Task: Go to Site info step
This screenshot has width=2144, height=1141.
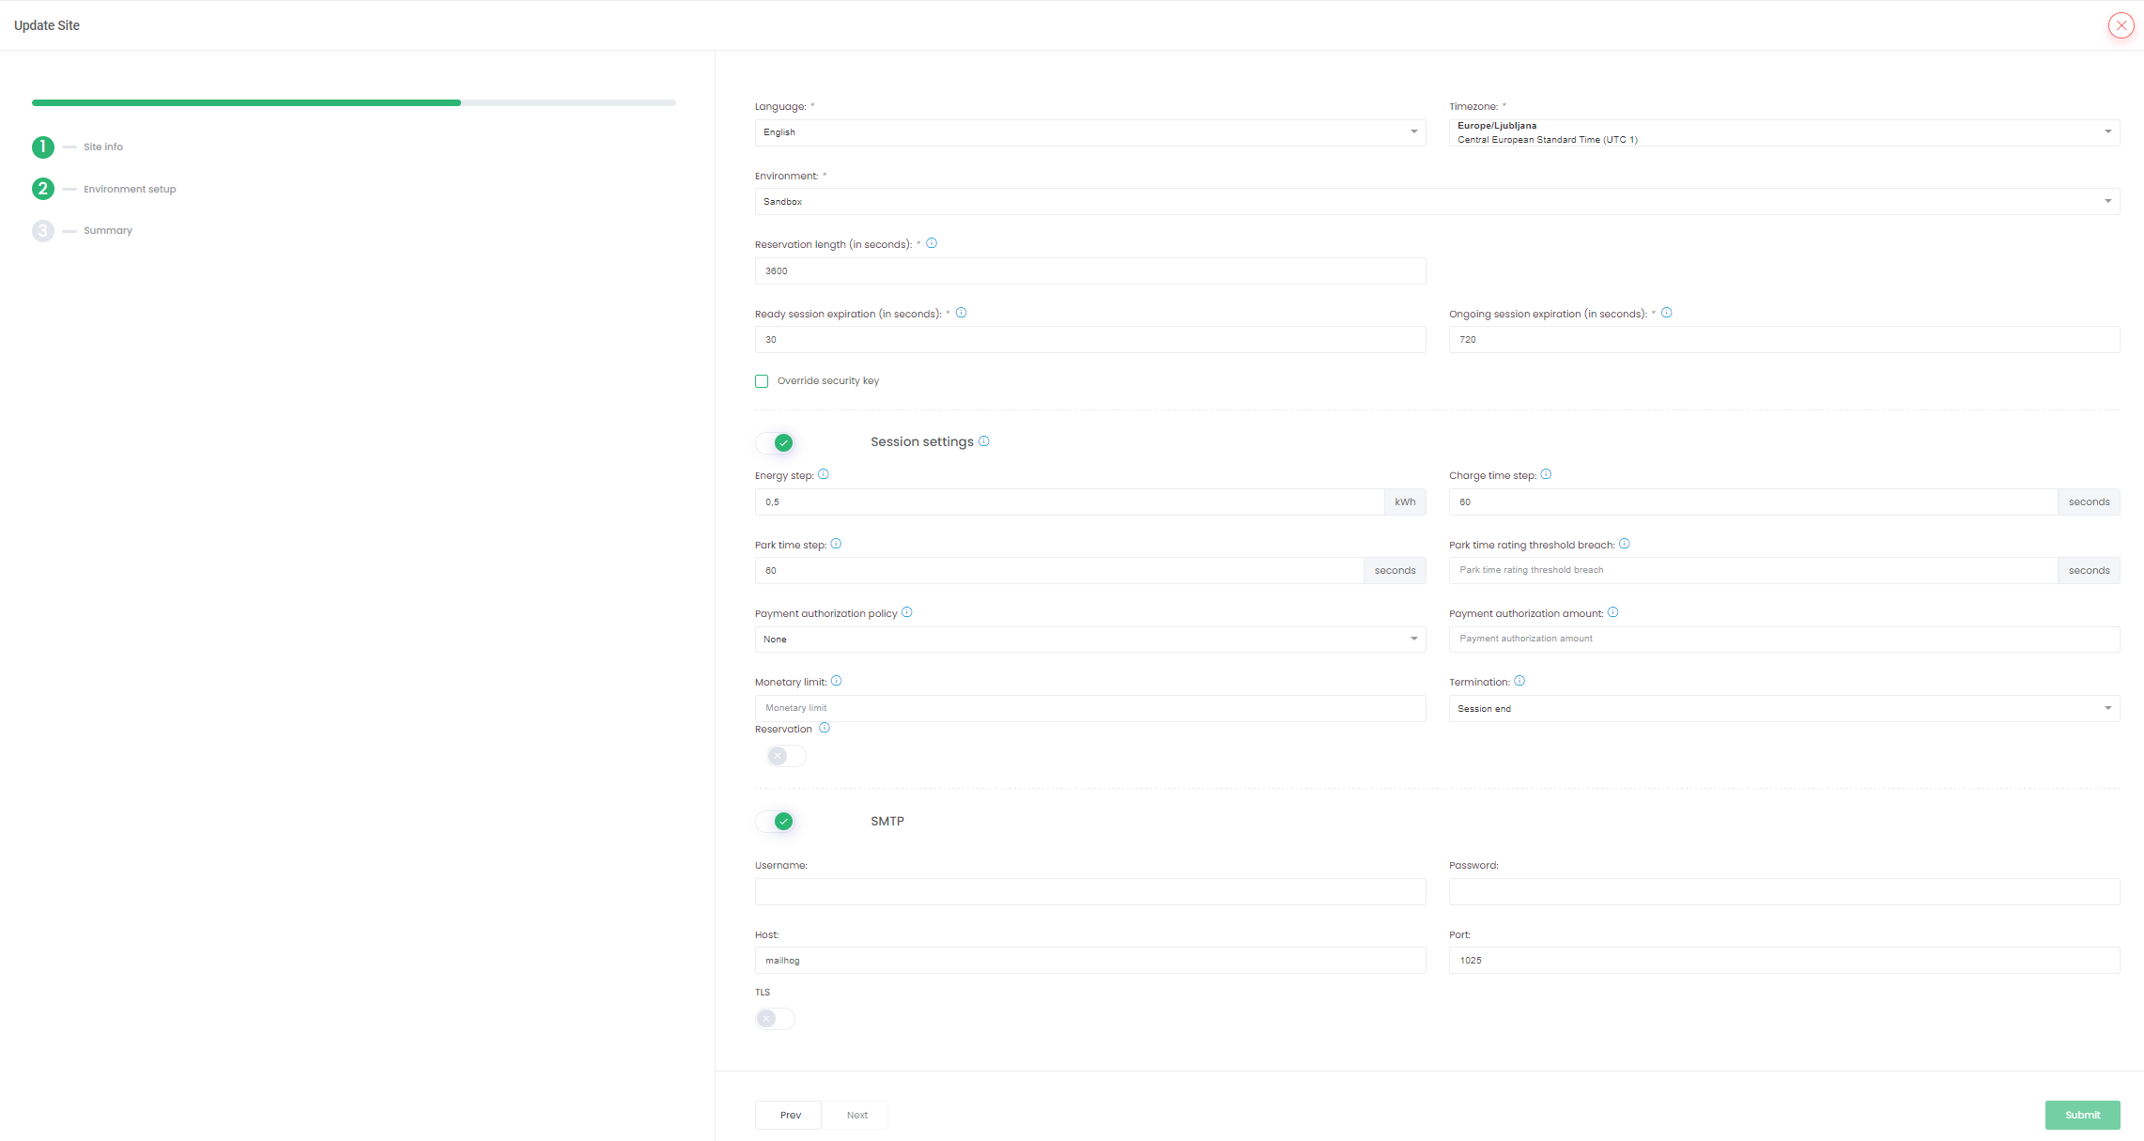Action: tap(102, 146)
